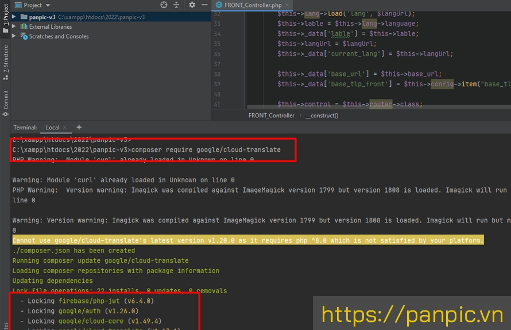Screen dimensions: 511x330
Task: Click line number 38 in gutter
Action: pos(217,74)
